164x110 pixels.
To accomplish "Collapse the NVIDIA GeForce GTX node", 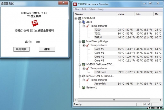I will click(80, 65).
